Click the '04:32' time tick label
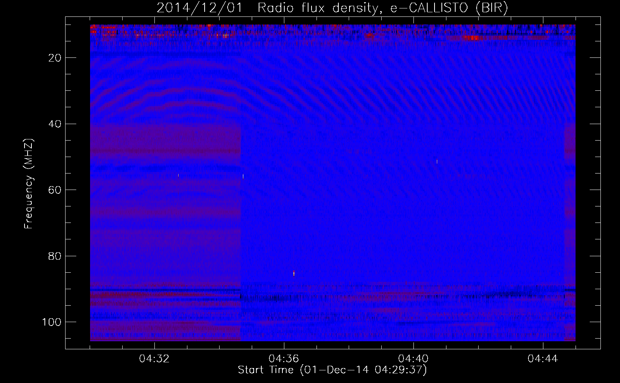620x383 pixels. coord(154,359)
